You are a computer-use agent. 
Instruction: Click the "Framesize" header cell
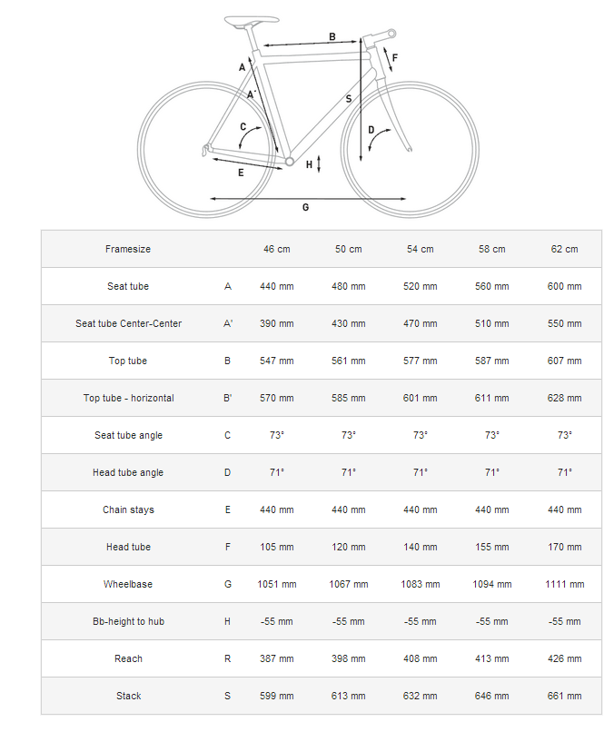pyautogui.click(x=128, y=249)
